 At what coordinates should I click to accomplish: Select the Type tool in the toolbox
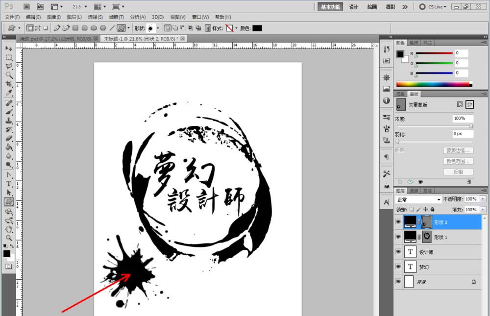click(x=9, y=184)
